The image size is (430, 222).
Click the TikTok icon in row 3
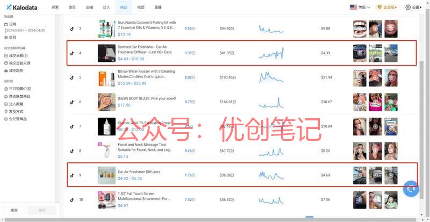coord(72,28)
